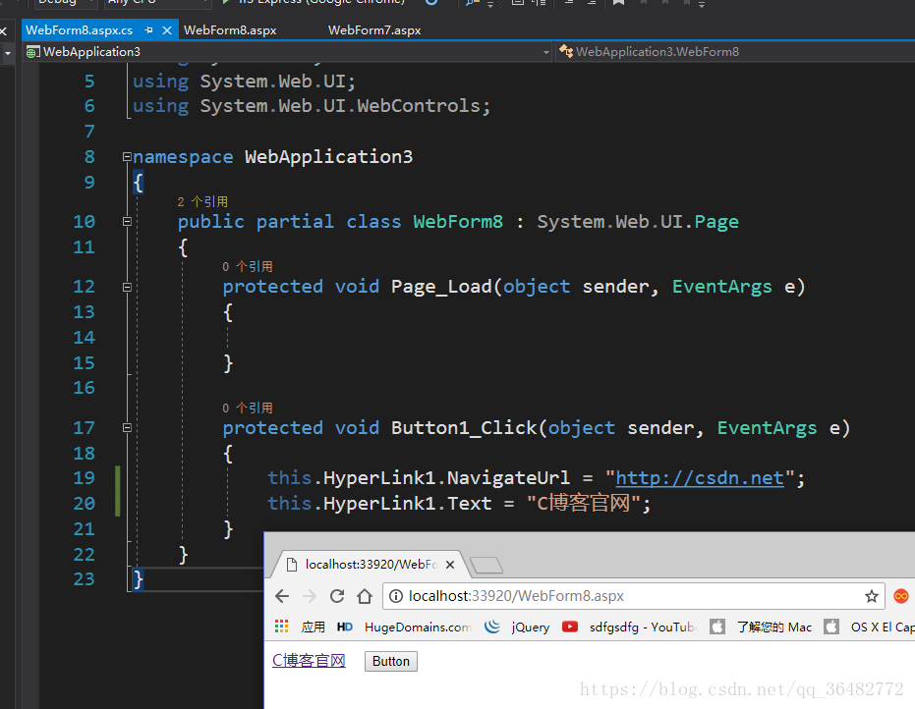Select the localhost:33920 Chrome tab
This screenshot has height=709, width=915.
(371, 565)
